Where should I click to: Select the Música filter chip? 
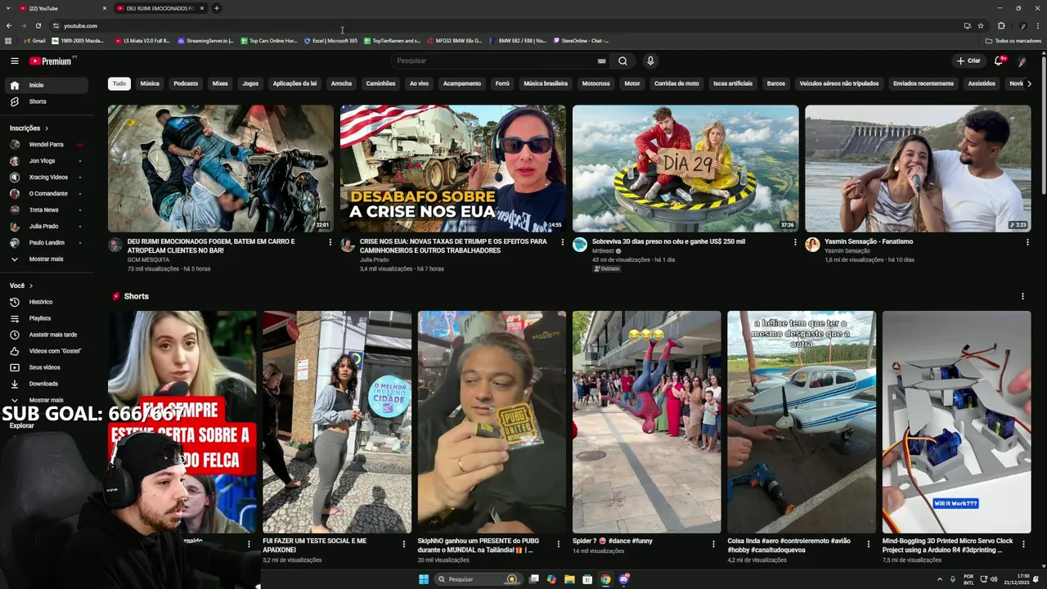[150, 83]
